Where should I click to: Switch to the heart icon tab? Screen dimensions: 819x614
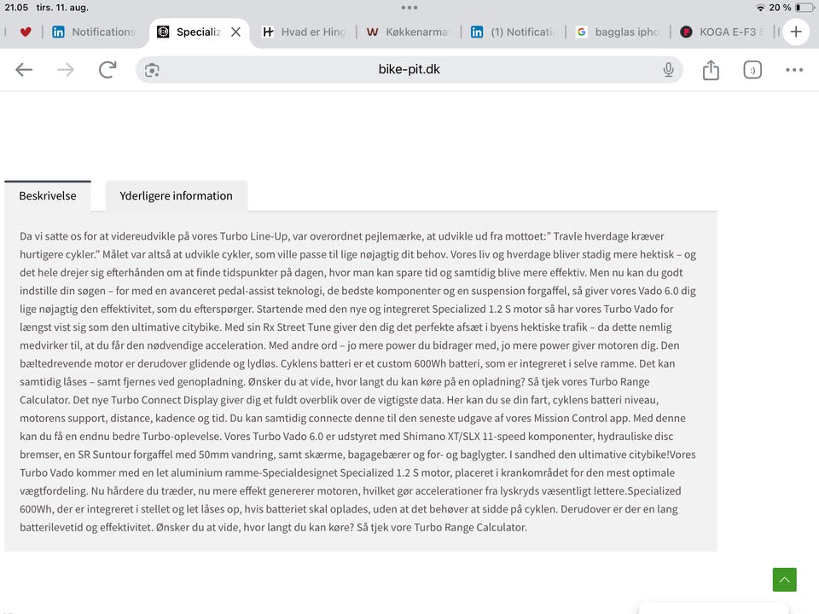point(25,32)
